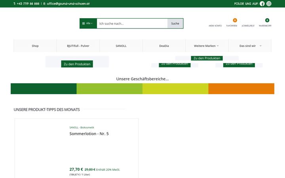Click the Unsere Geschäftsbereiche heading

click(142, 79)
